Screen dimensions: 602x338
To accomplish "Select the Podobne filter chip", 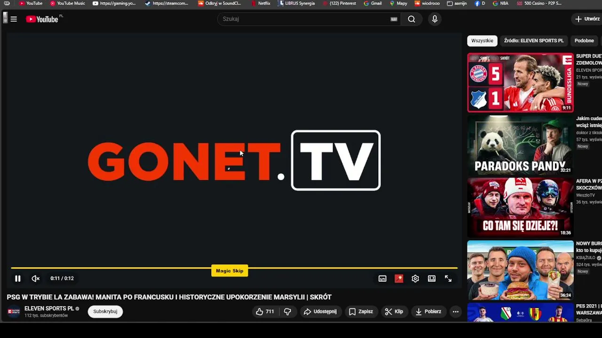I will pos(584,40).
